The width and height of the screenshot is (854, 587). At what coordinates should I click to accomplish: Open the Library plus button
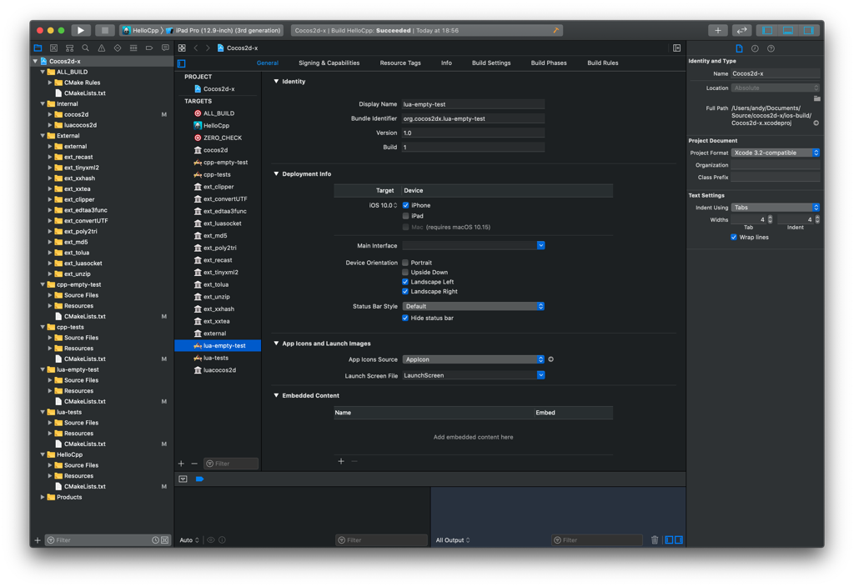(717, 30)
